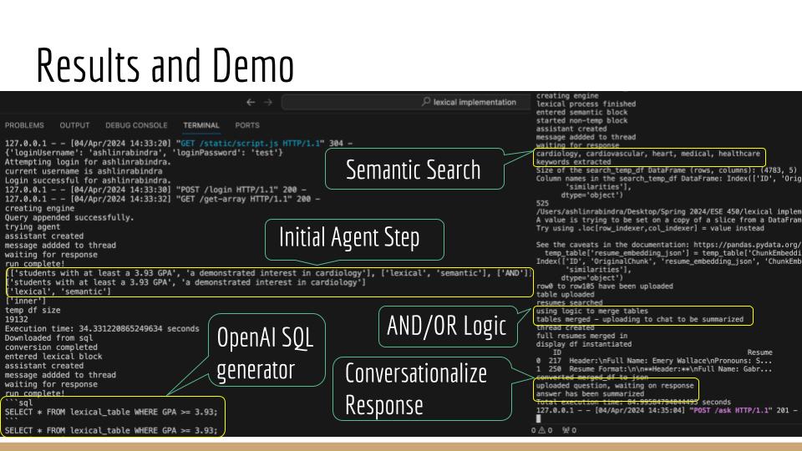Viewport: 802px width, 451px height.
Task: Click the magnifier icon in the search bar
Action: click(425, 102)
